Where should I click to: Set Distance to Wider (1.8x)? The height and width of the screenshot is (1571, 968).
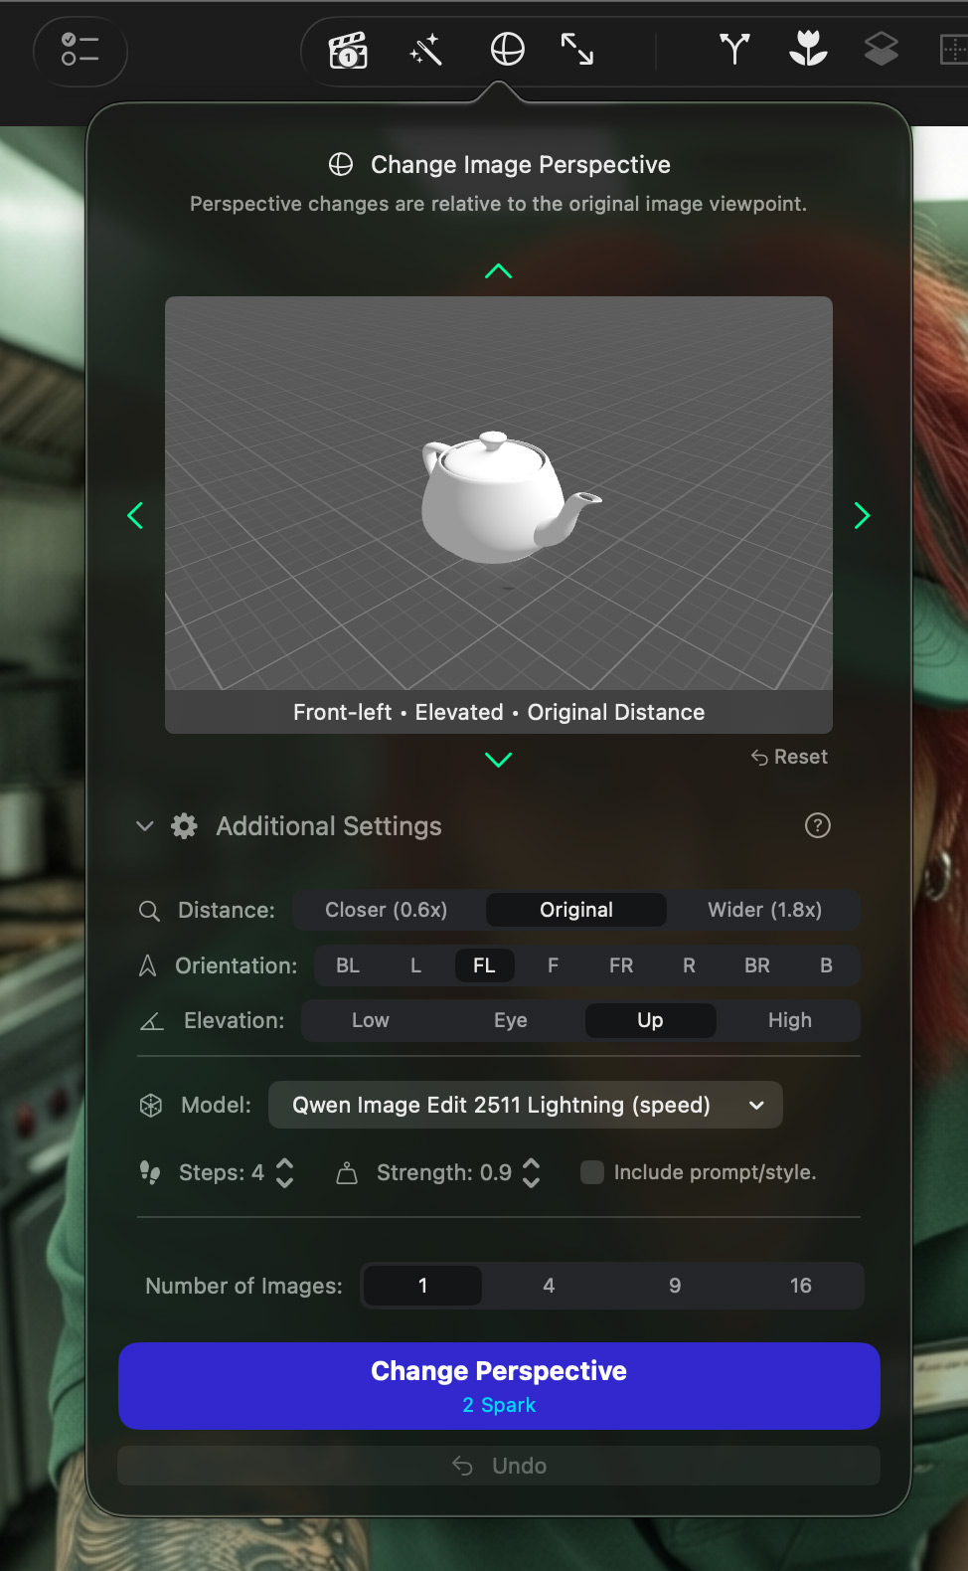pyautogui.click(x=764, y=910)
